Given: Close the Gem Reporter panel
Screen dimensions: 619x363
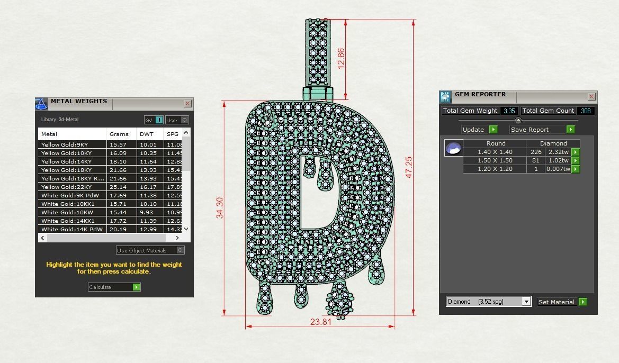Looking at the screenshot, I should pyautogui.click(x=591, y=97).
